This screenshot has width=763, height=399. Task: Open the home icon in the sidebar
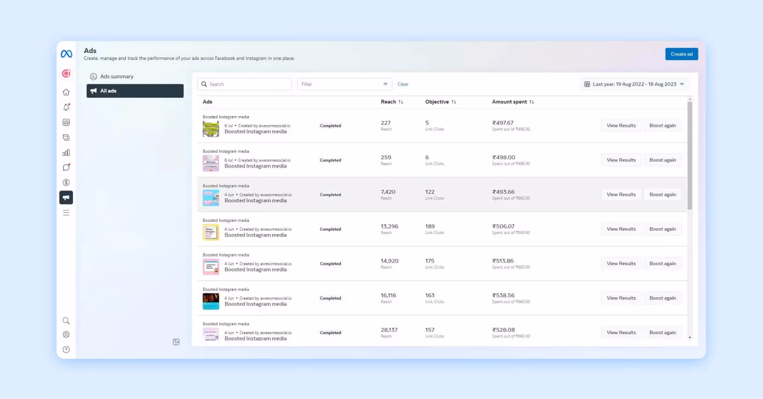click(x=66, y=92)
